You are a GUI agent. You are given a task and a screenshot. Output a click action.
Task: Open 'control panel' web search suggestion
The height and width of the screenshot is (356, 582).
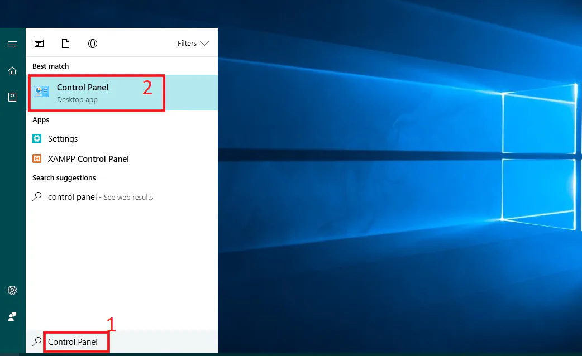point(122,197)
